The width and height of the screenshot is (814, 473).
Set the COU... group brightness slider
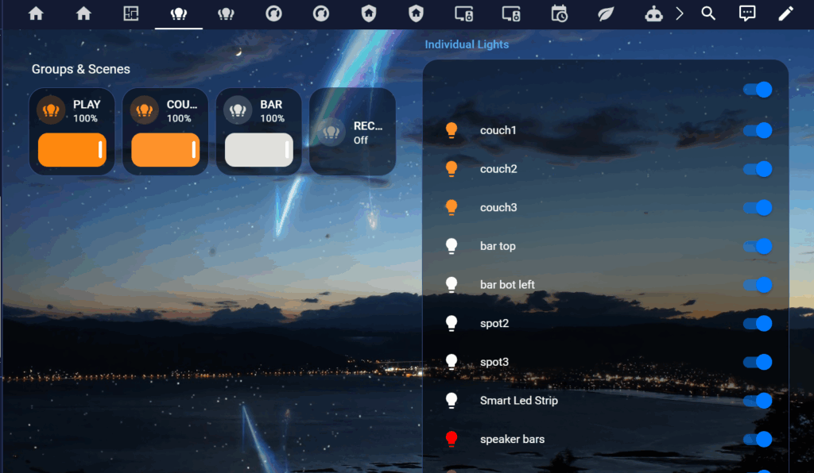coord(165,150)
